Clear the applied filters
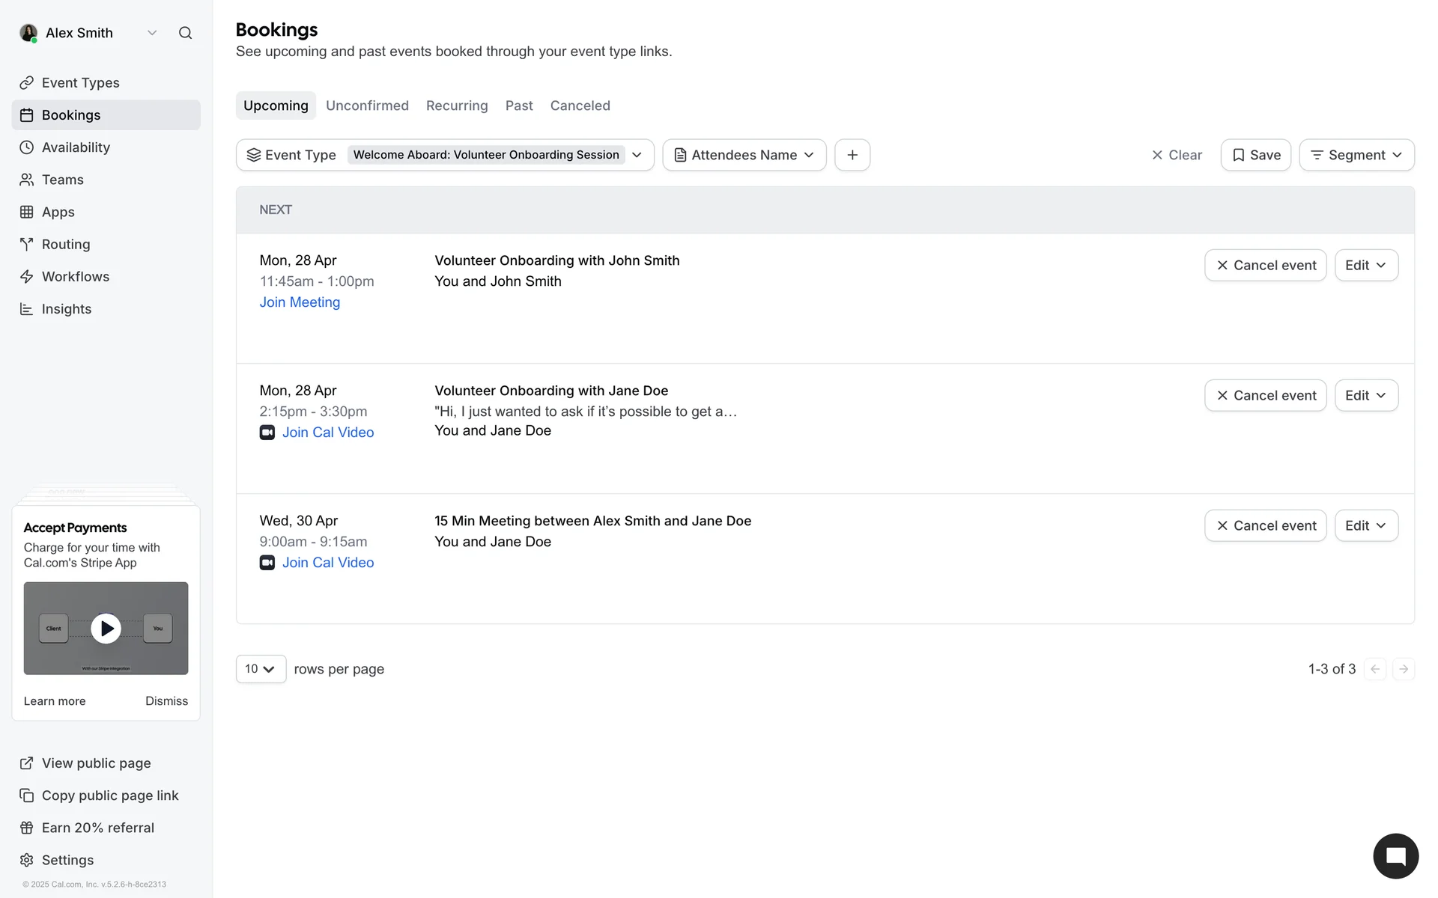This screenshot has height=898, width=1438. [x=1176, y=155]
